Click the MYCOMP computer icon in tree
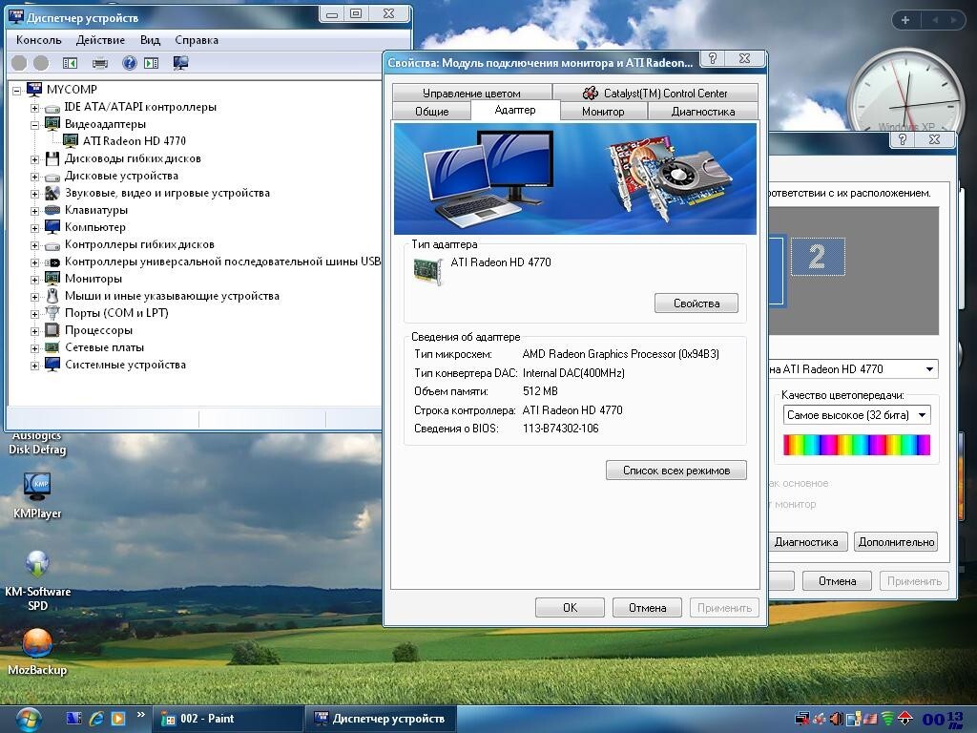 pyautogui.click(x=34, y=90)
